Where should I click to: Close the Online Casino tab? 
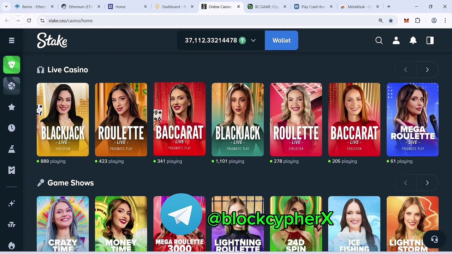tap(238, 7)
